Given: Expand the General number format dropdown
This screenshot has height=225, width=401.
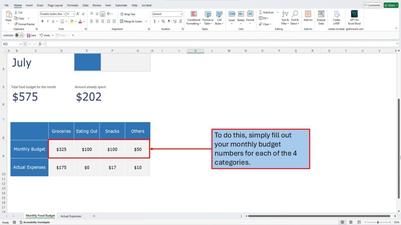Looking at the screenshot, I should click(x=181, y=14).
